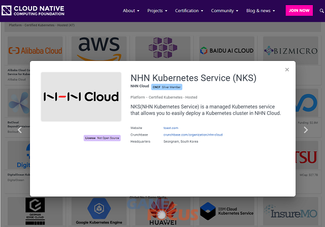Open the Blog & news menu
This screenshot has height=227, width=325.
click(261, 11)
